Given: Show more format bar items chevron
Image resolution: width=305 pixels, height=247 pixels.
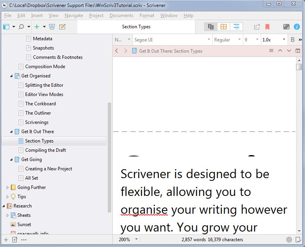Looking at the screenshot, I should click(x=300, y=40).
